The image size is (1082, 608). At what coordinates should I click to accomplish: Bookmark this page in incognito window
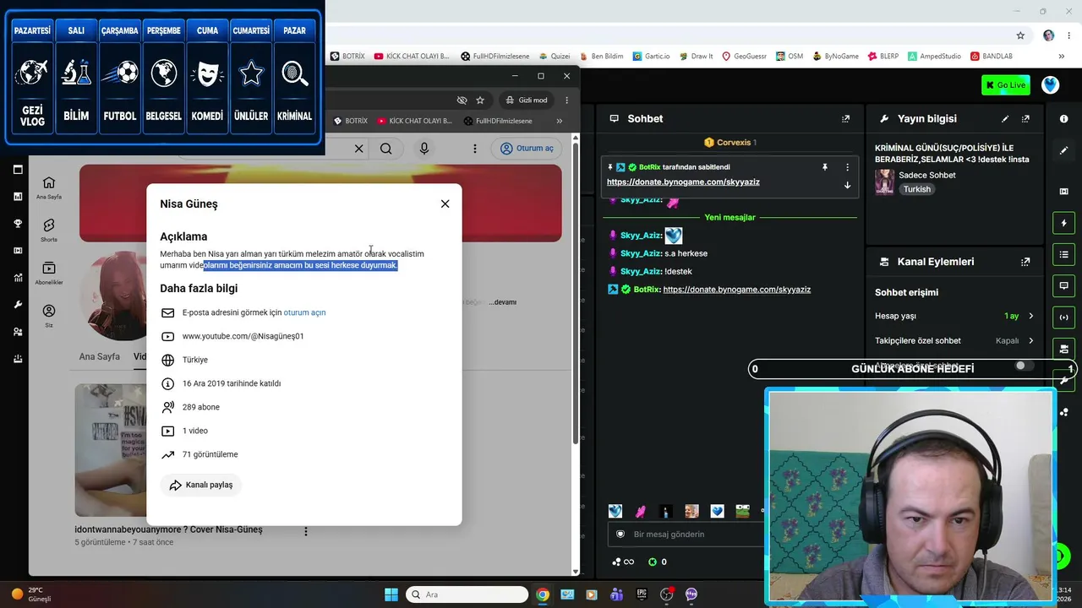[480, 100]
